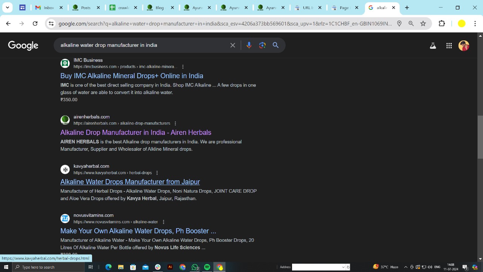Open WhatsApp from taskbar
483x272 pixels.
[195, 267]
